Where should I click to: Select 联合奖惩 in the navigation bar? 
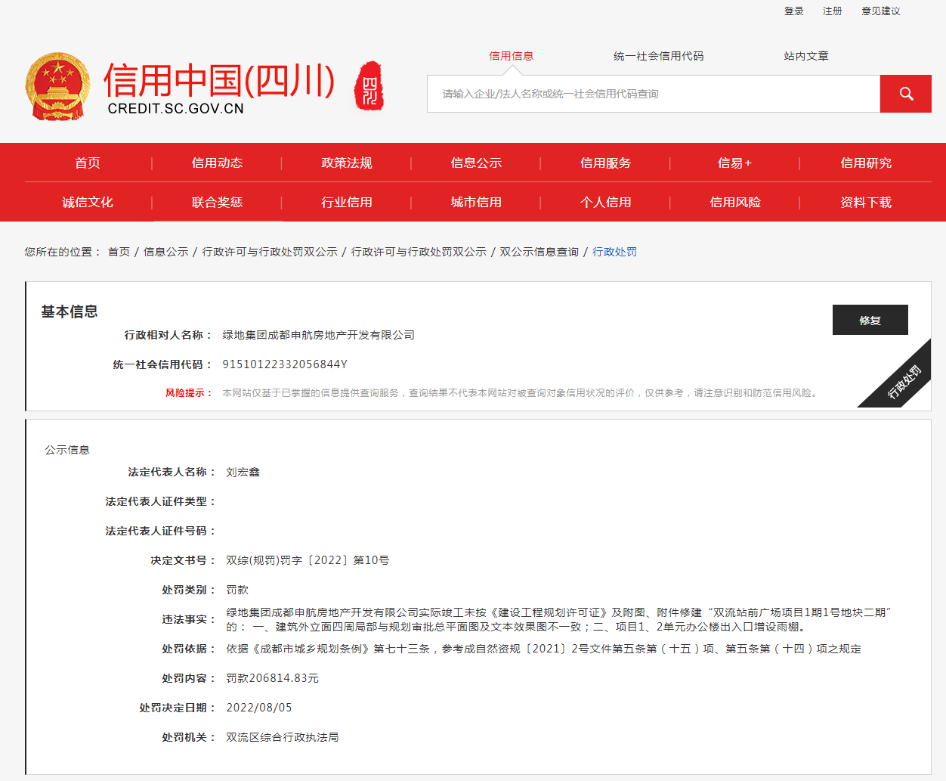(x=217, y=202)
